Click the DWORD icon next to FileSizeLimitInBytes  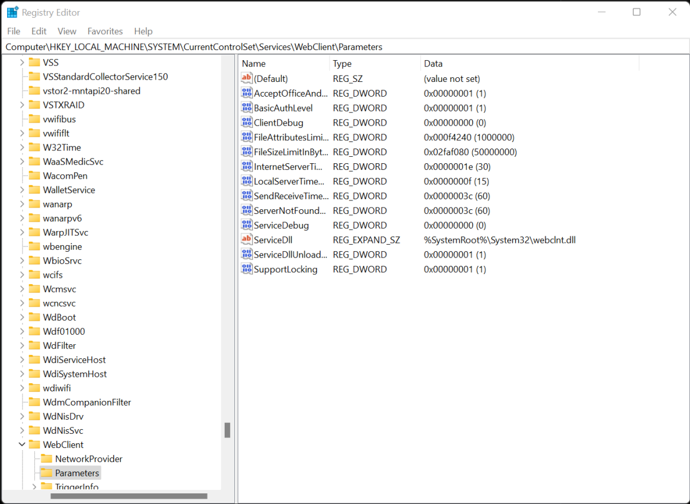(x=247, y=151)
